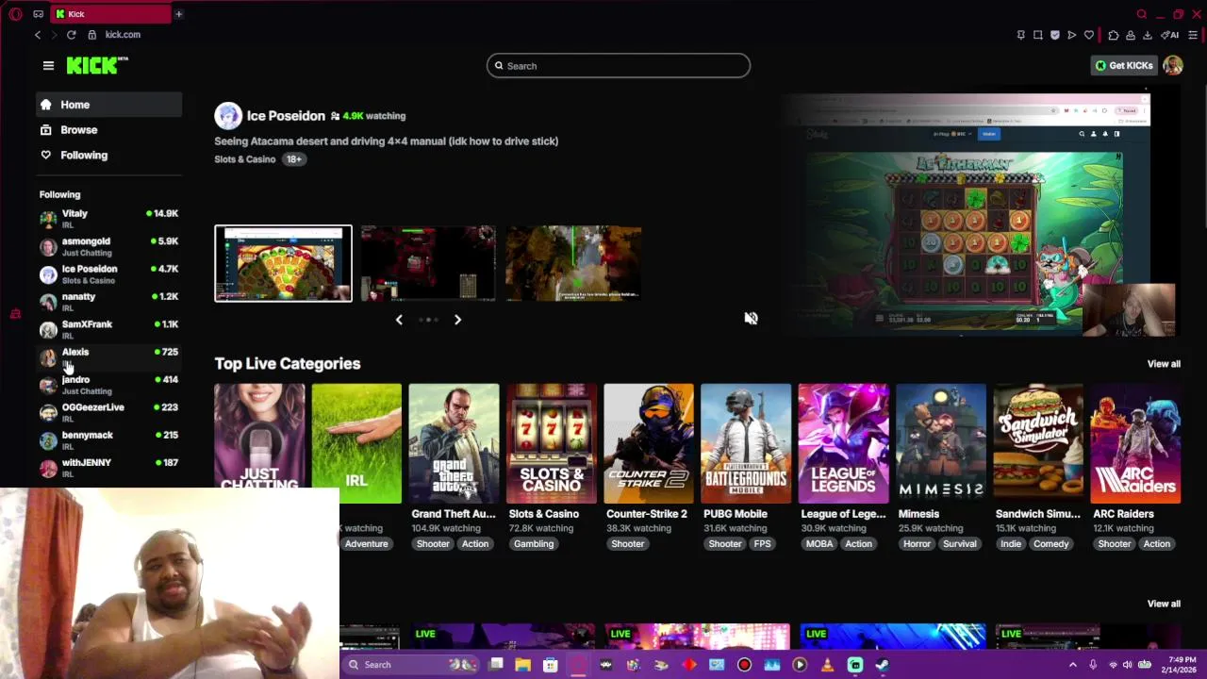Viewport: 1207px width, 679px height.
Task: Show hidden system tray icons
Action: [x=1072, y=665]
